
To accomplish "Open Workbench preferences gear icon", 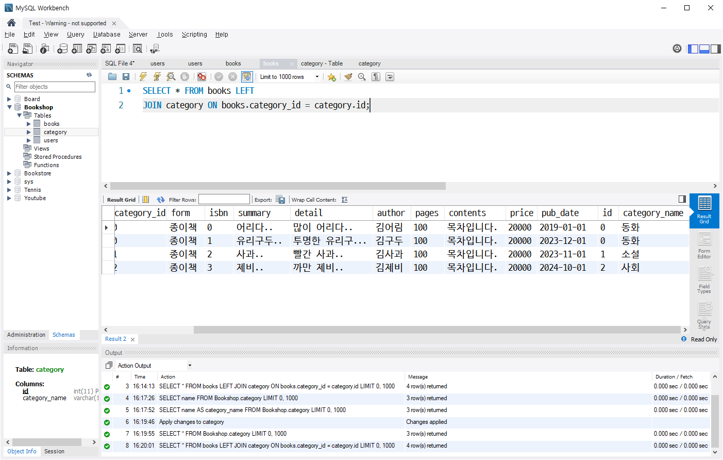I will coord(677,48).
